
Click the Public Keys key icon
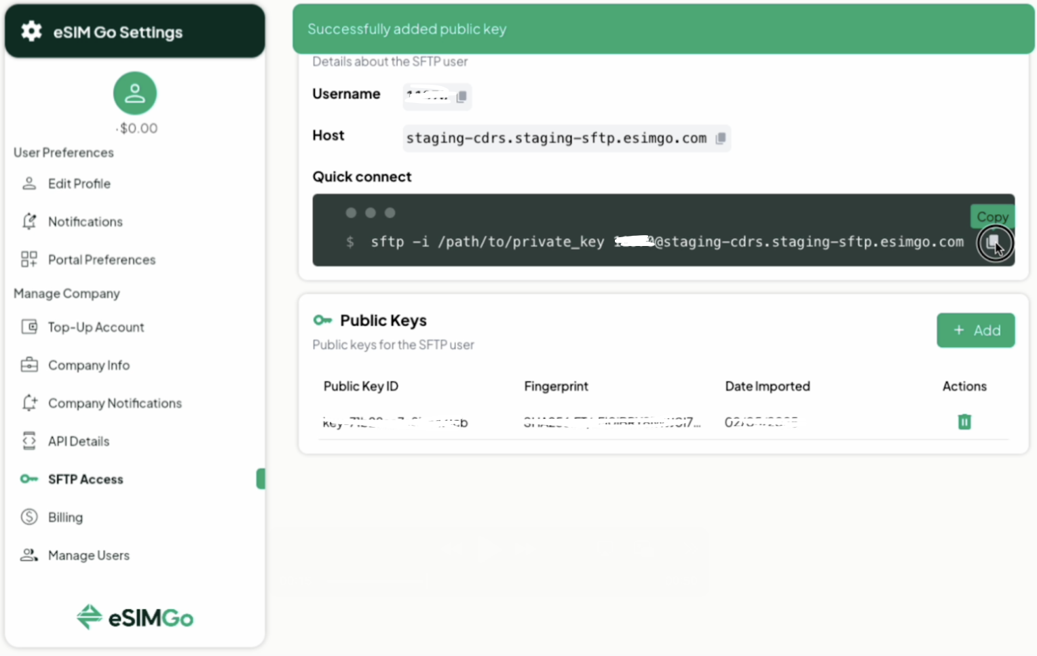point(322,320)
